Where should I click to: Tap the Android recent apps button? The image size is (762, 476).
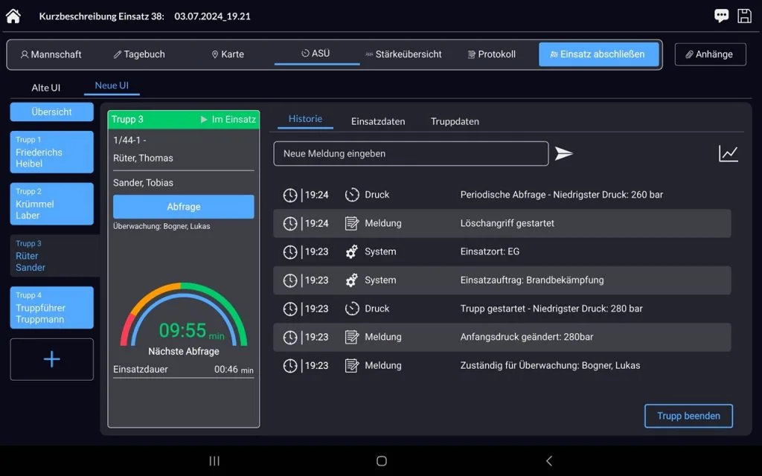point(214,461)
